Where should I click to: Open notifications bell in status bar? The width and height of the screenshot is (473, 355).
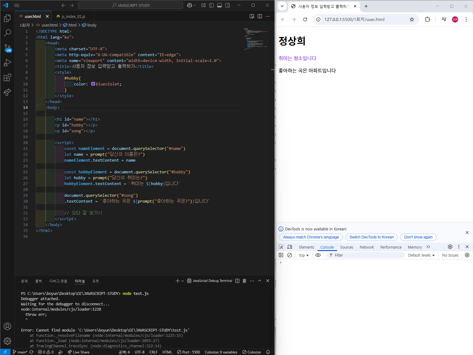(x=268, y=352)
